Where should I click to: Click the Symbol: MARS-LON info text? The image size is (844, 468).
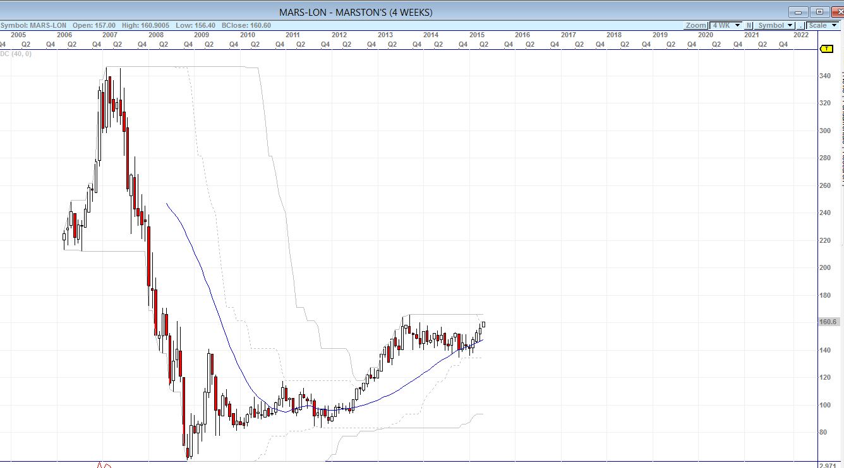[x=33, y=25]
